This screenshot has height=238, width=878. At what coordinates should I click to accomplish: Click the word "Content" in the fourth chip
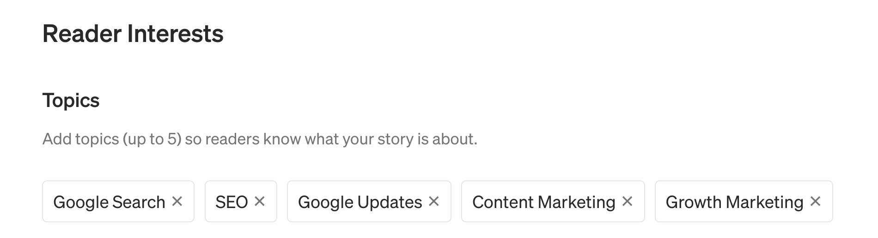pyautogui.click(x=503, y=202)
